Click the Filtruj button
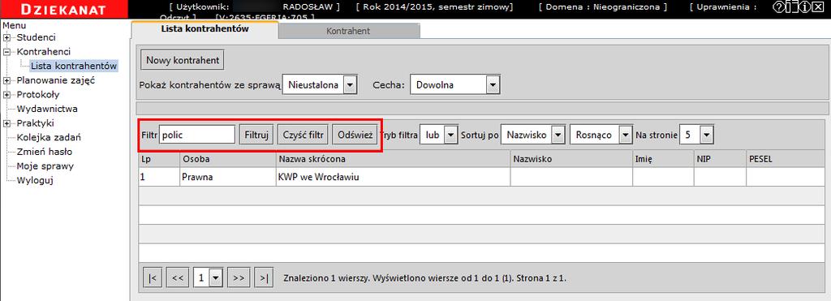The width and height of the screenshot is (831, 301). coord(256,135)
